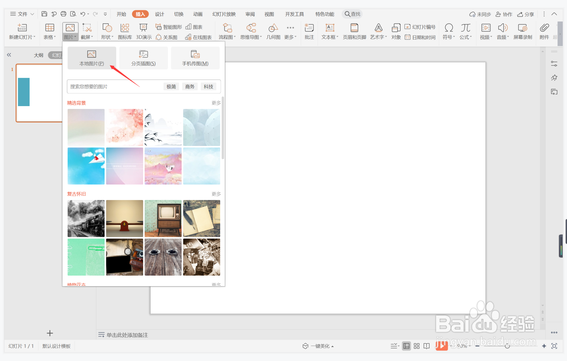Toggle reading view book icon
The image size is (567, 361).
coord(427,346)
